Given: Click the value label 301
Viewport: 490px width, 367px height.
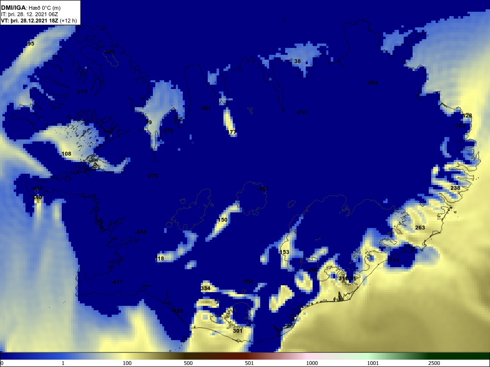Looking at the screenshot, I should (238, 330).
